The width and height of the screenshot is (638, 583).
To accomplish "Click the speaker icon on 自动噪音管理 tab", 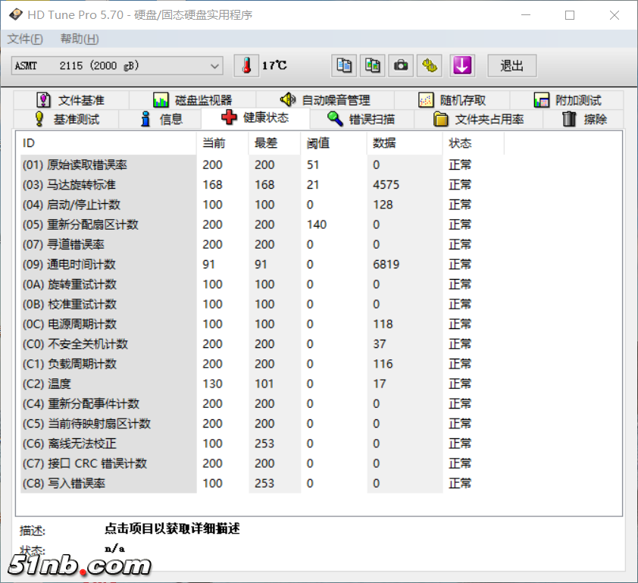I will click(287, 99).
